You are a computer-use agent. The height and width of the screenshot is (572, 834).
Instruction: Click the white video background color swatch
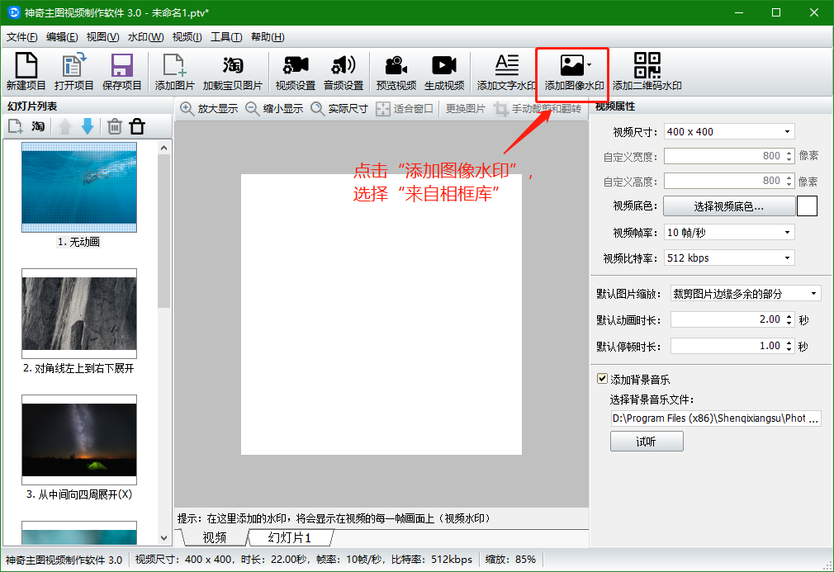pos(807,206)
